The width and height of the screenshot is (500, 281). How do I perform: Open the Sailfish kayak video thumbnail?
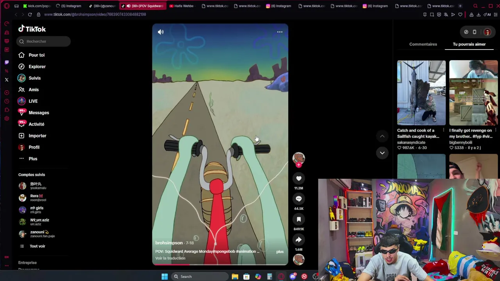tap(421, 93)
